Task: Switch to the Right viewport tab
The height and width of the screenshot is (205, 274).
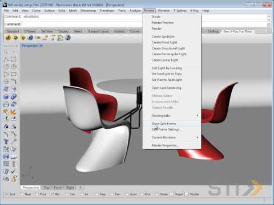Action: click(70, 187)
